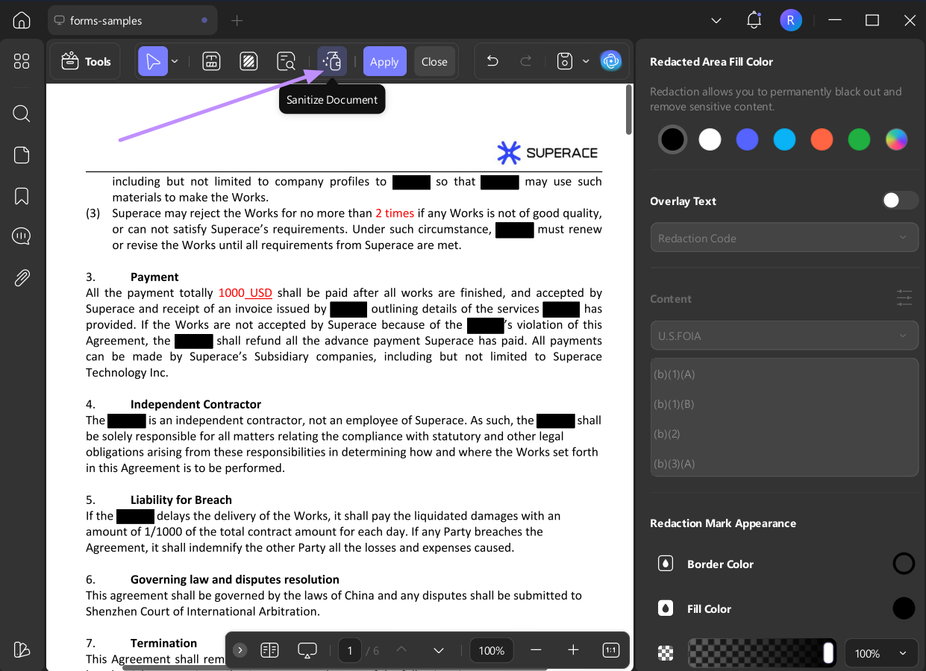
Task: Choose the redact text tool icon
Action: tap(211, 61)
